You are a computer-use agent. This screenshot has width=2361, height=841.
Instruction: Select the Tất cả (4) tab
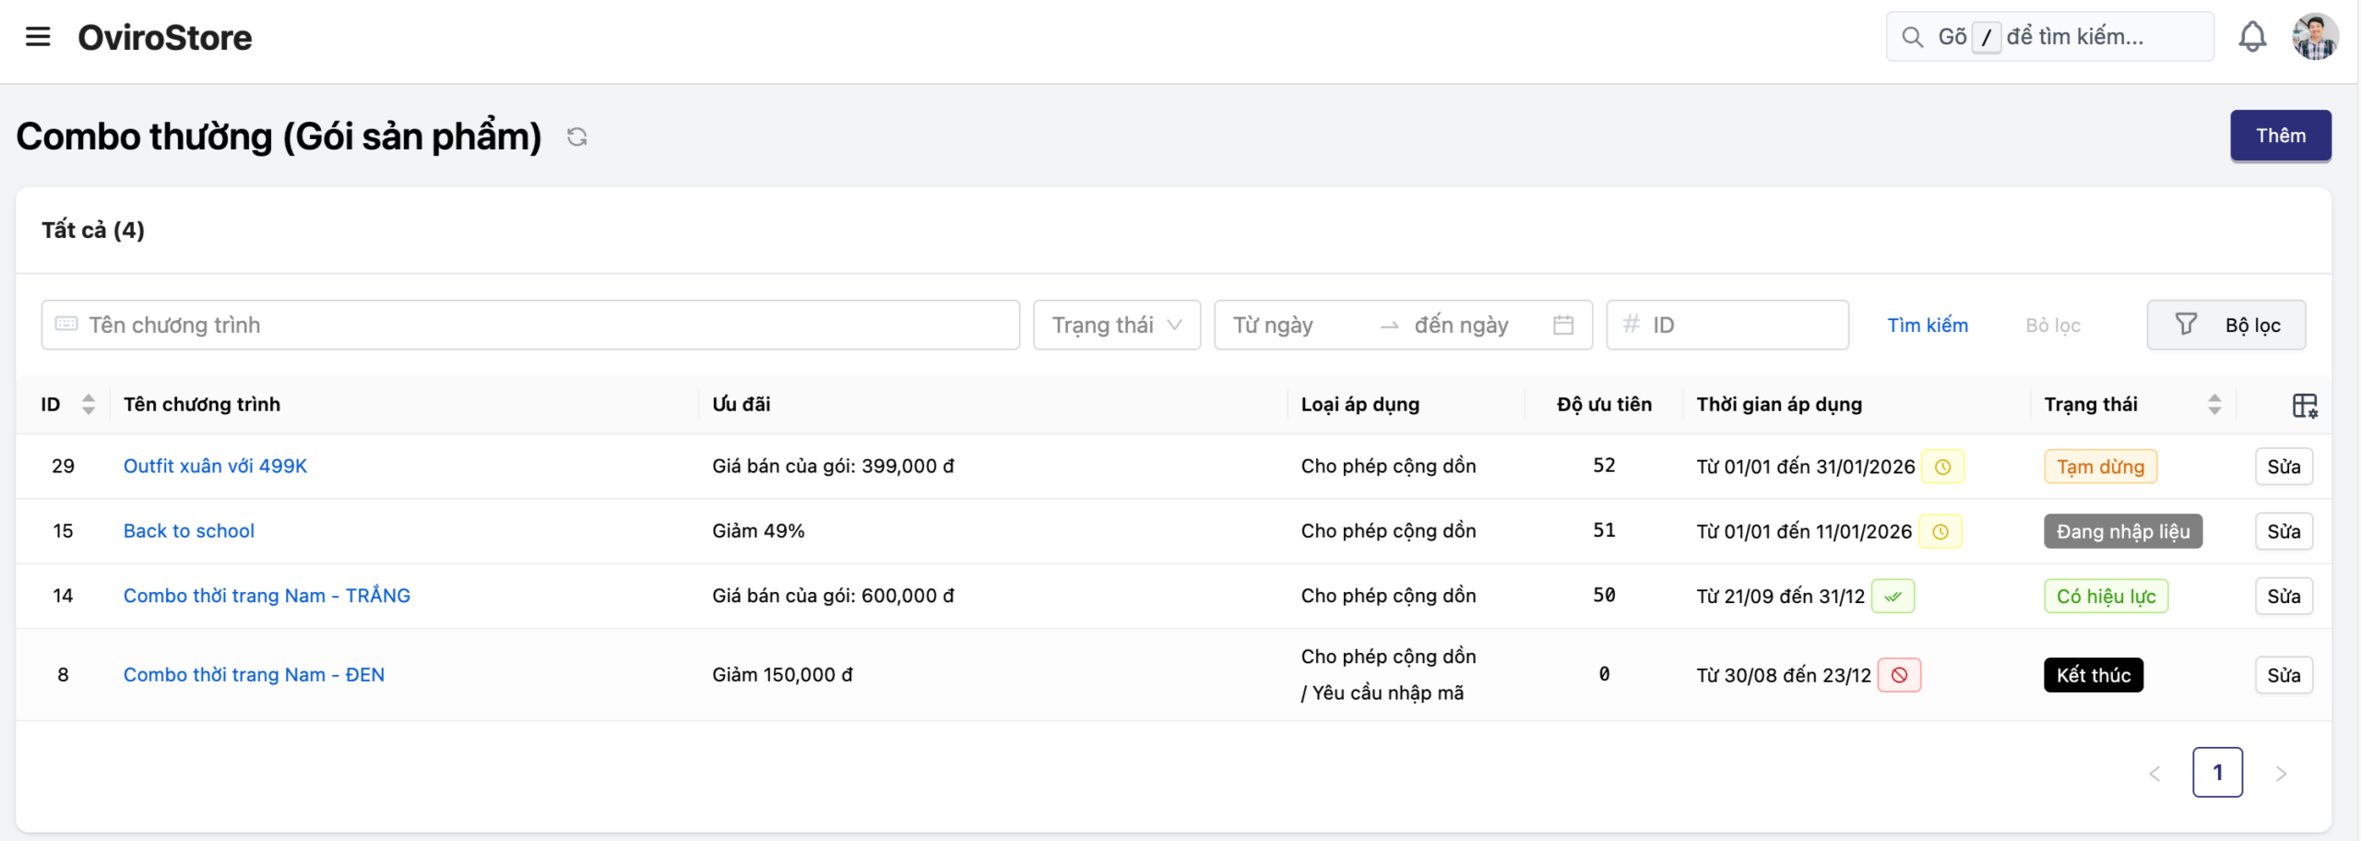coord(93,231)
